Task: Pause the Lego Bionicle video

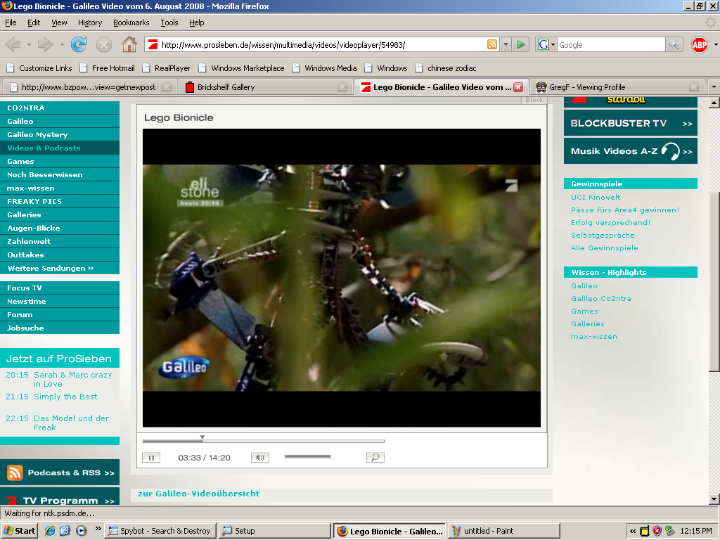Action: (x=151, y=457)
